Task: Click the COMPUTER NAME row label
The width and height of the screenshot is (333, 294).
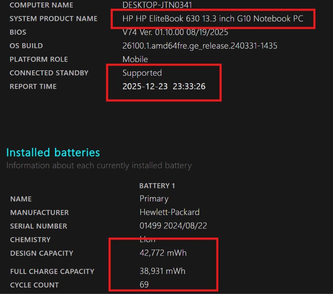Action: tap(41, 5)
